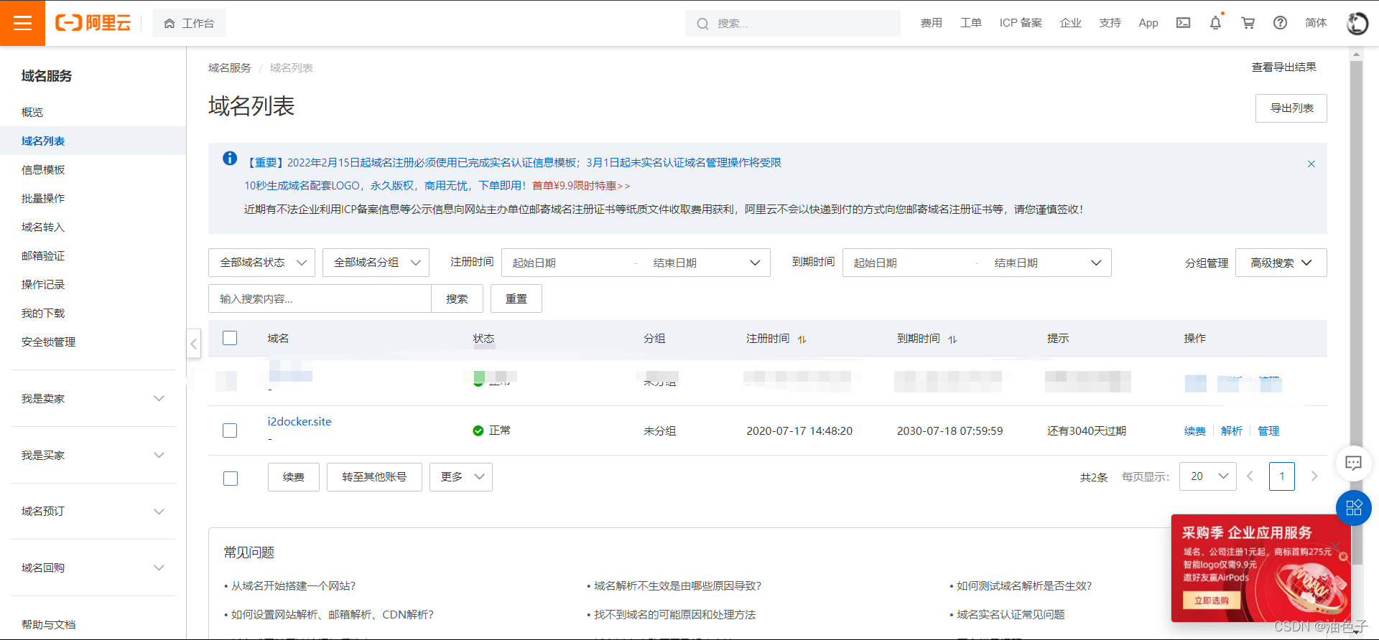Click 立即选购 in promo popup
This screenshot has height=640, width=1379.
click(x=1212, y=601)
